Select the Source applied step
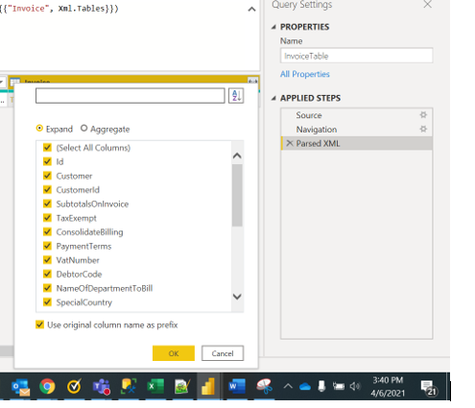 pyautogui.click(x=357, y=115)
